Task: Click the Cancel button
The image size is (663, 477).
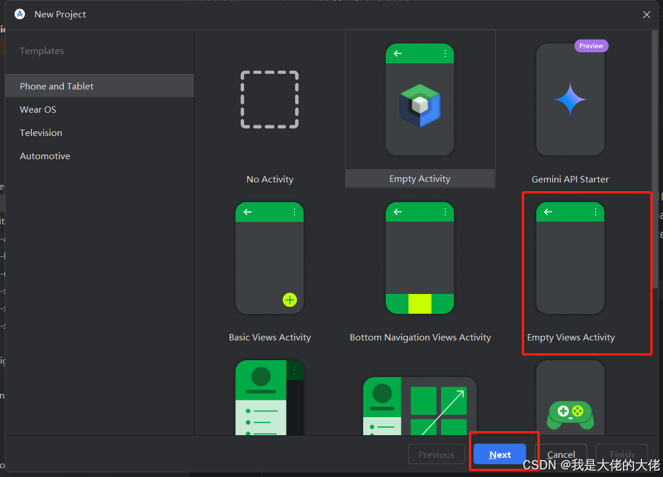Action: point(561,454)
